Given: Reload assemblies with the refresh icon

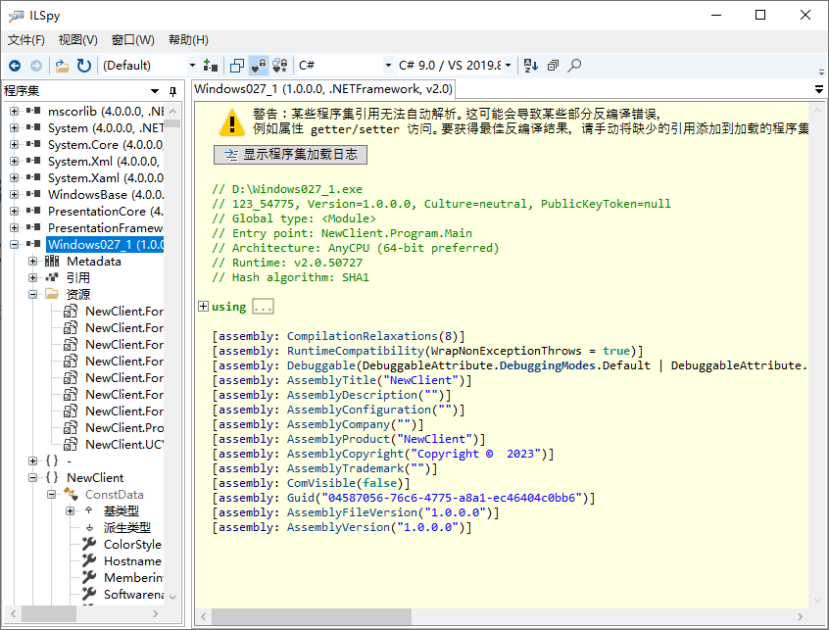Looking at the screenshot, I should [84, 66].
